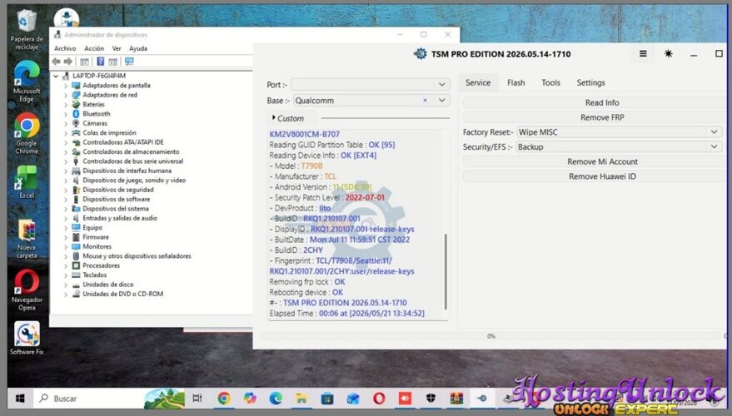Select Firmware in Device Manager tree
The image size is (732, 416).
(95, 237)
